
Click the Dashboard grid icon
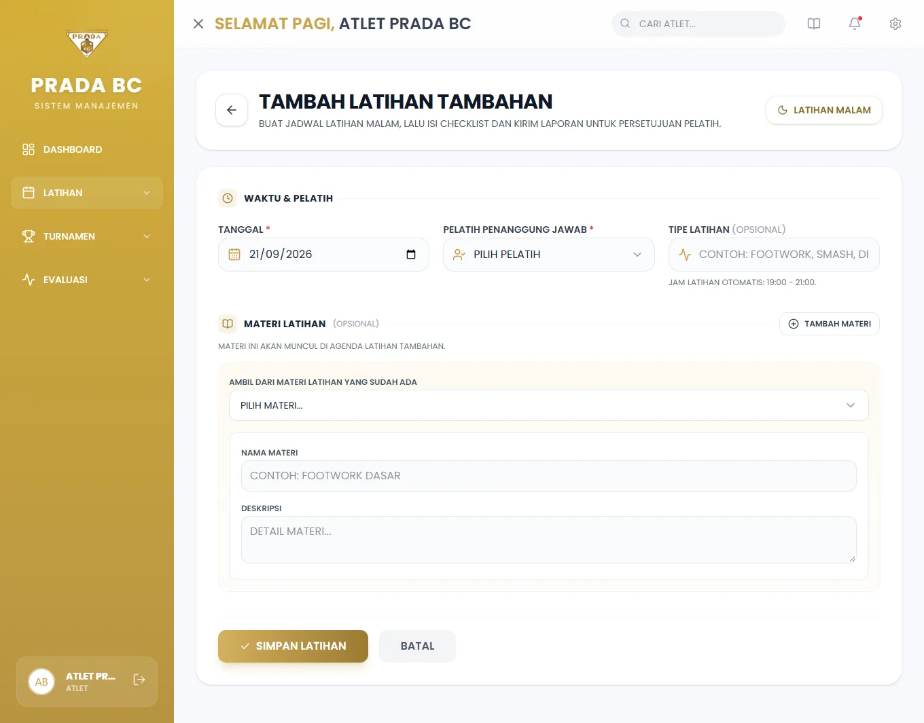tap(29, 149)
